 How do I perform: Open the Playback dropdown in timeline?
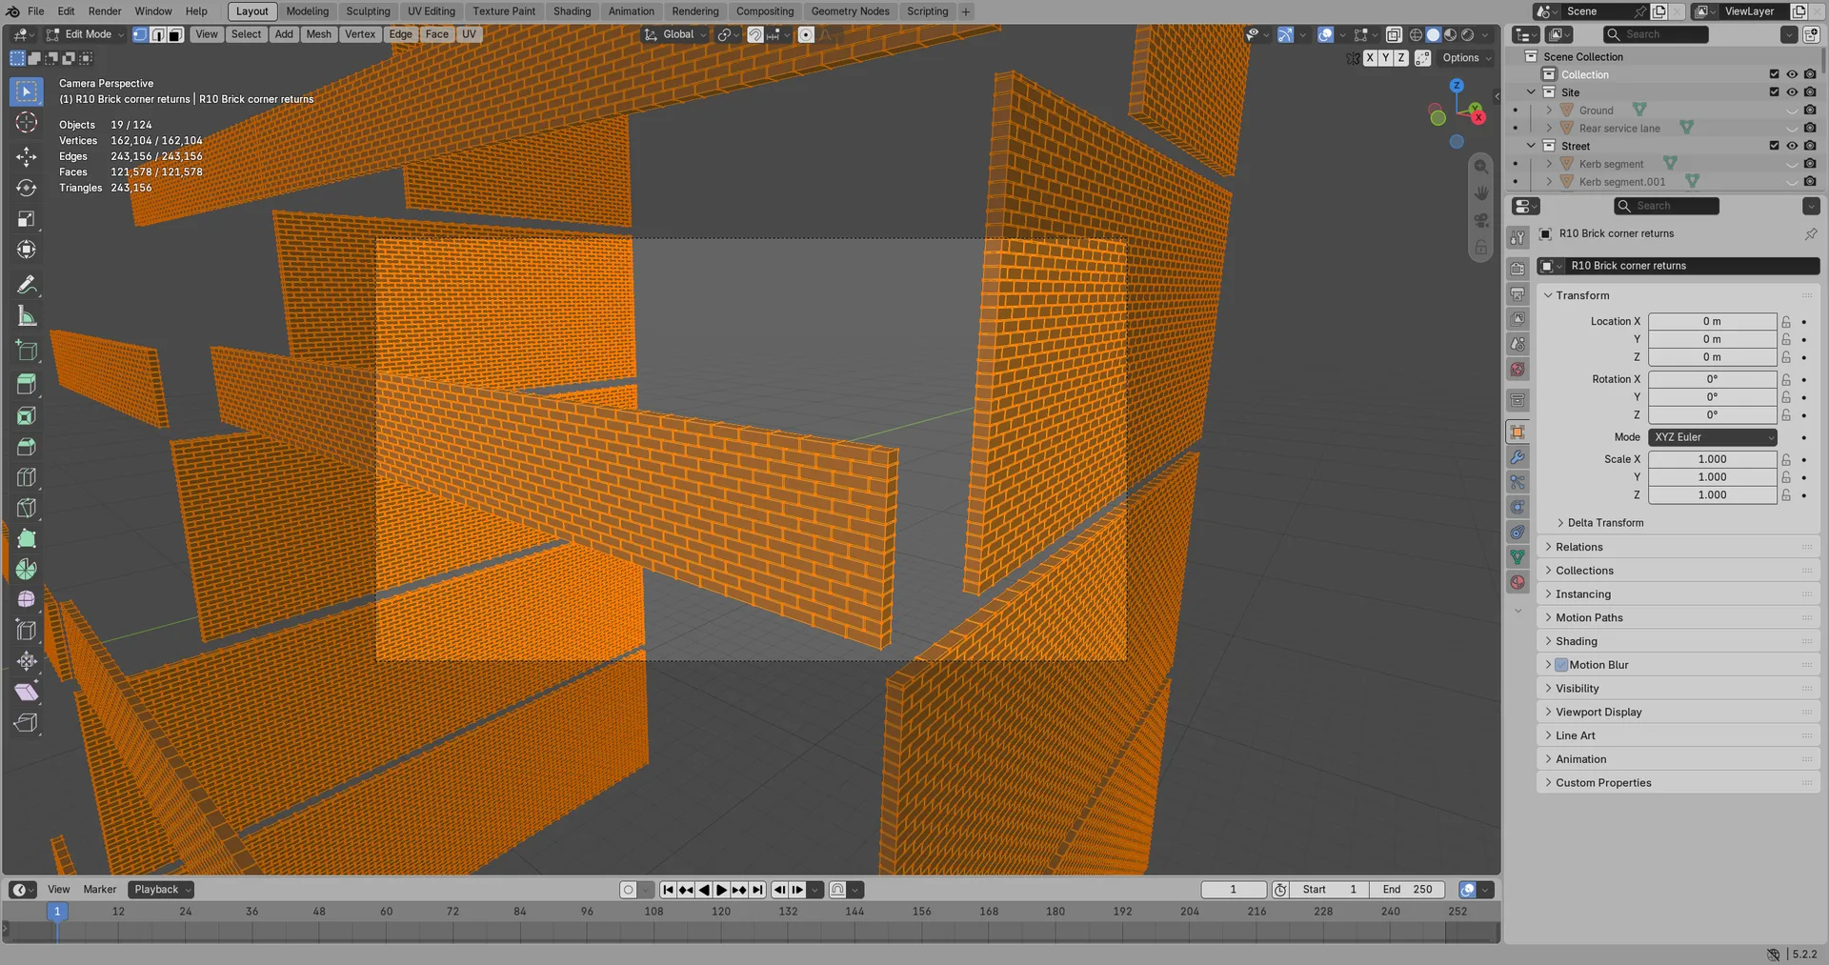tap(162, 890)
